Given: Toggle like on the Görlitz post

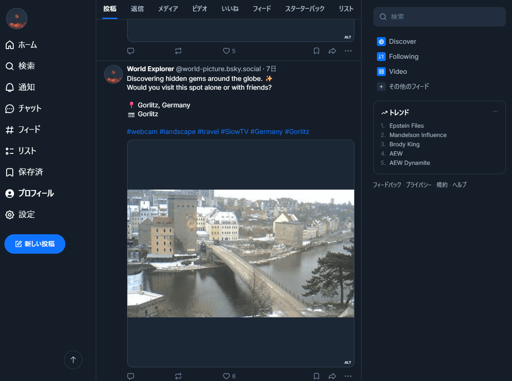Looking at the screenshot, I should (x=226, y=376).
